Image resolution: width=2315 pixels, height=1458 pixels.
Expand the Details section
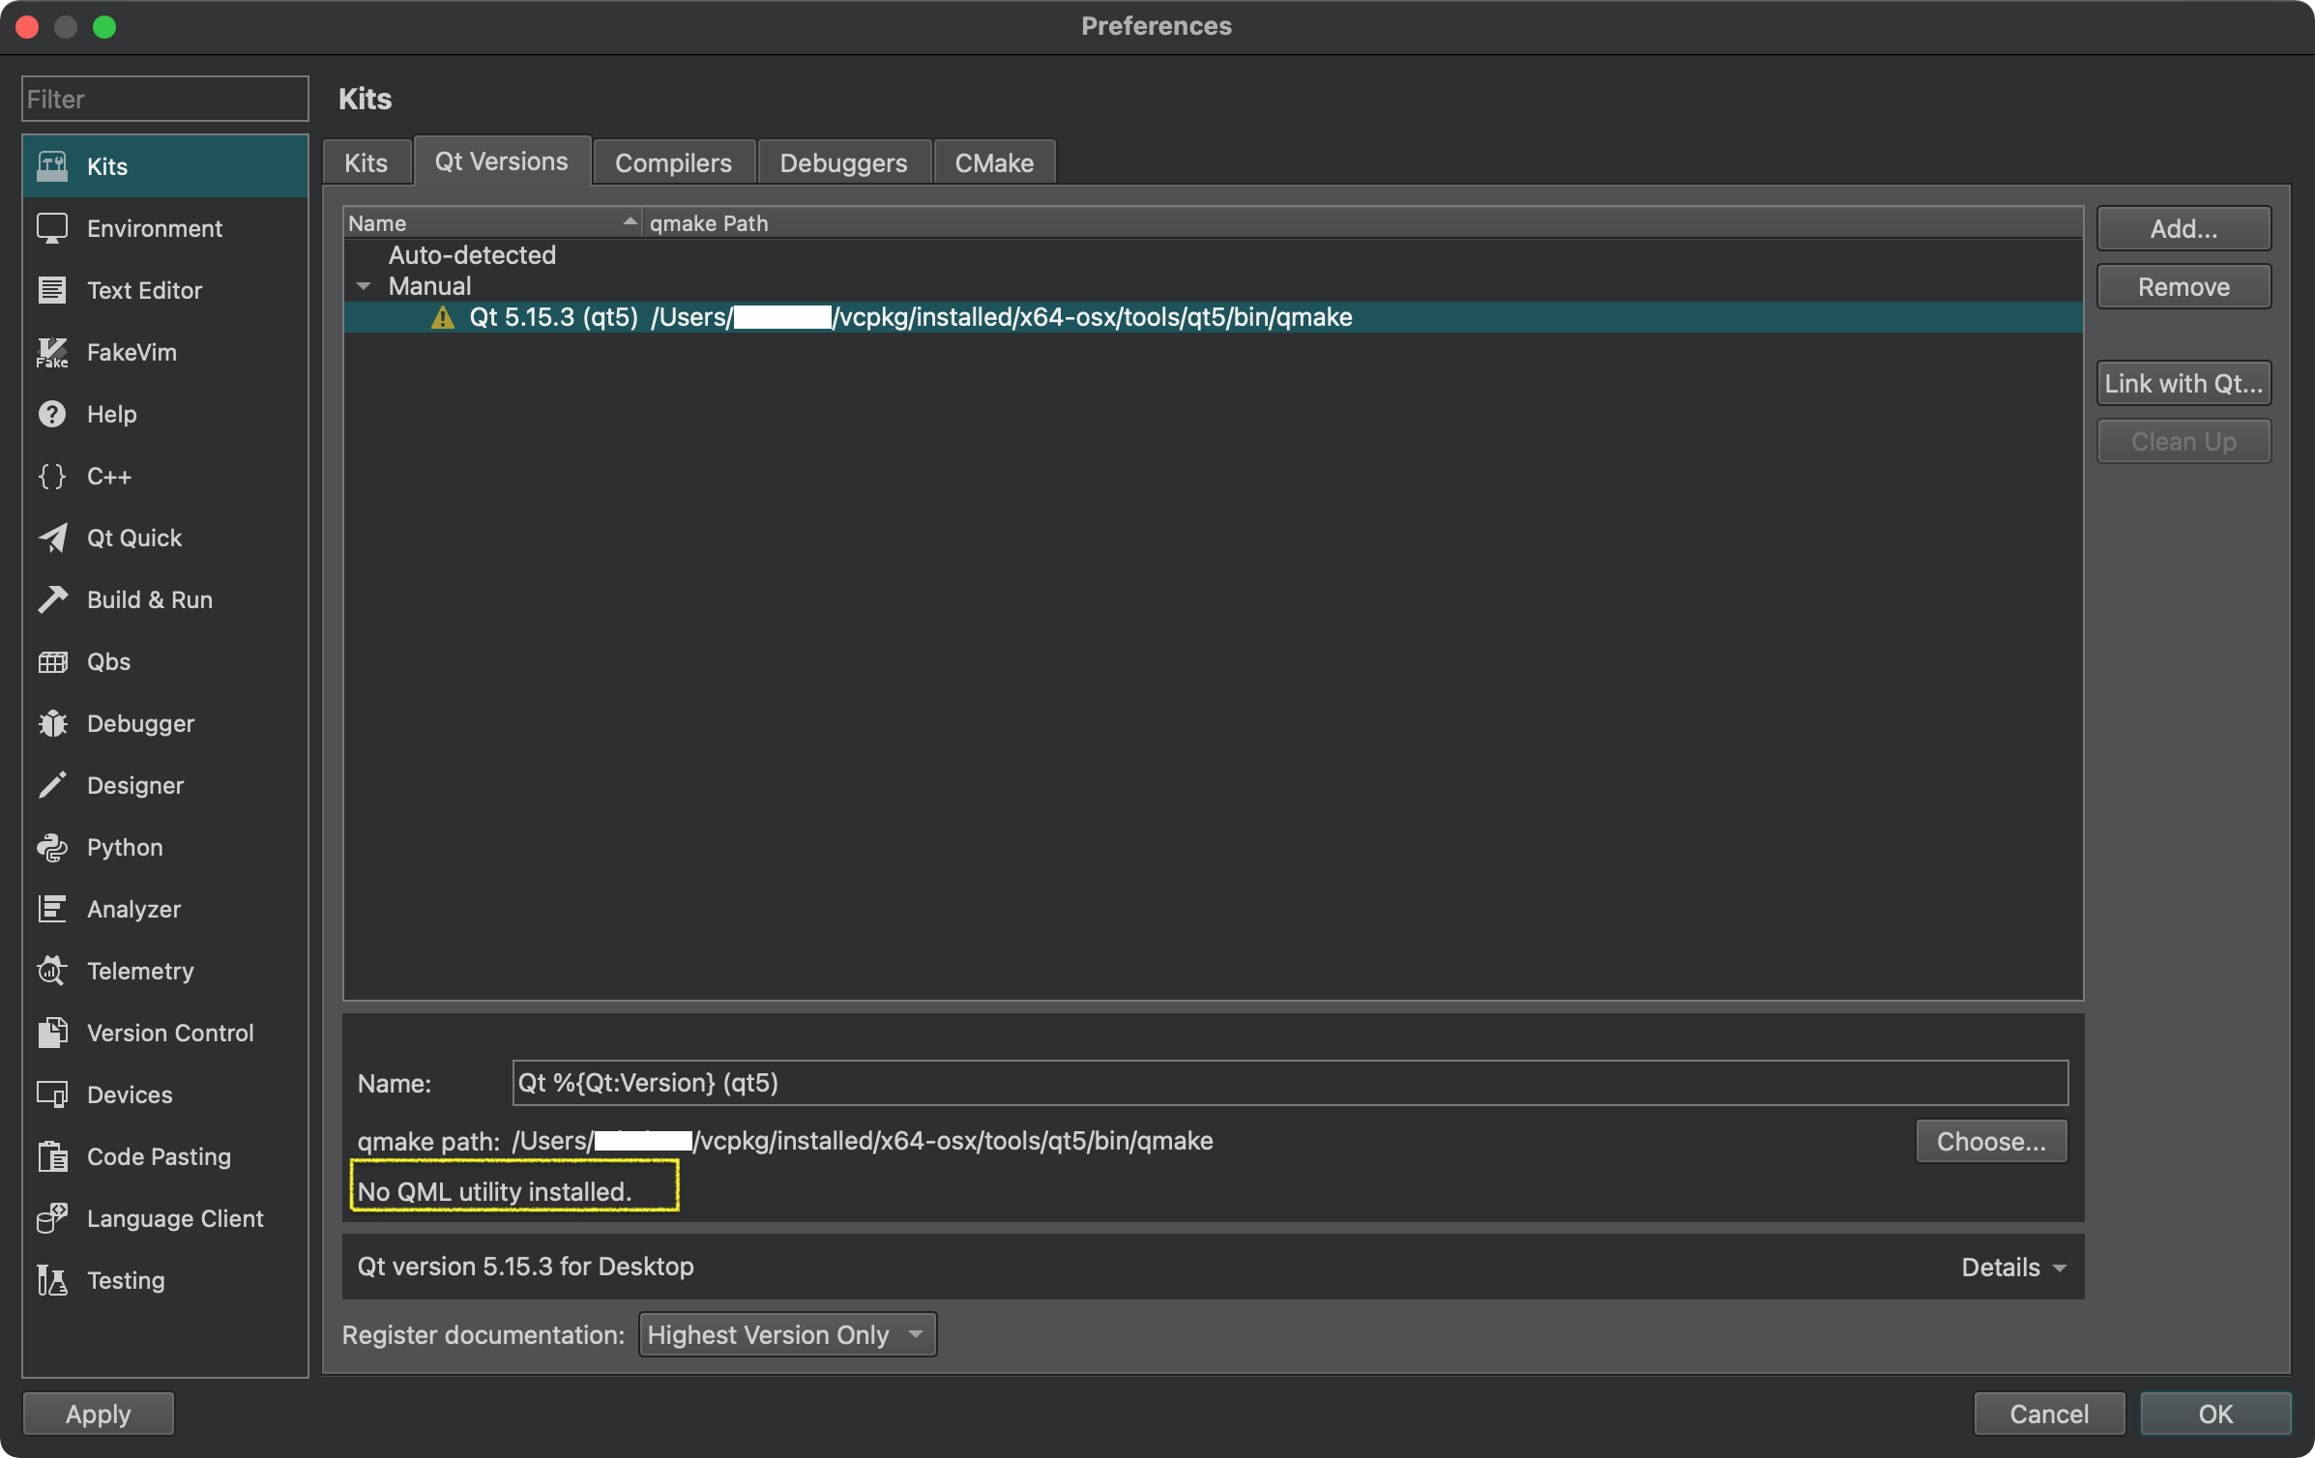2013,1268
